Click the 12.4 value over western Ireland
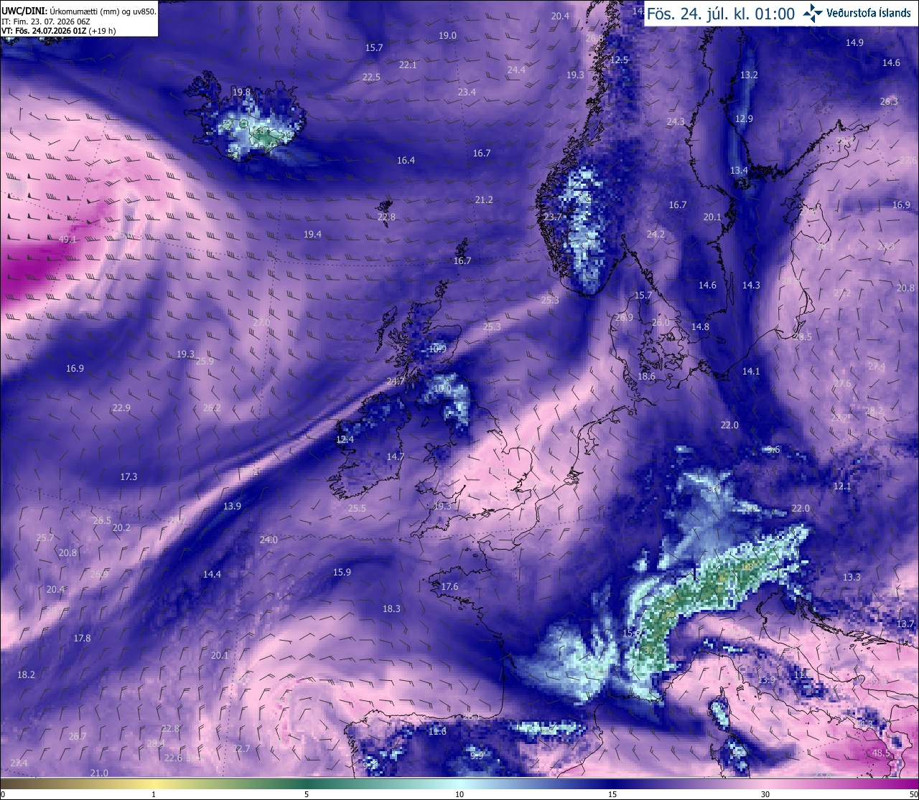 tap(345, 439)
